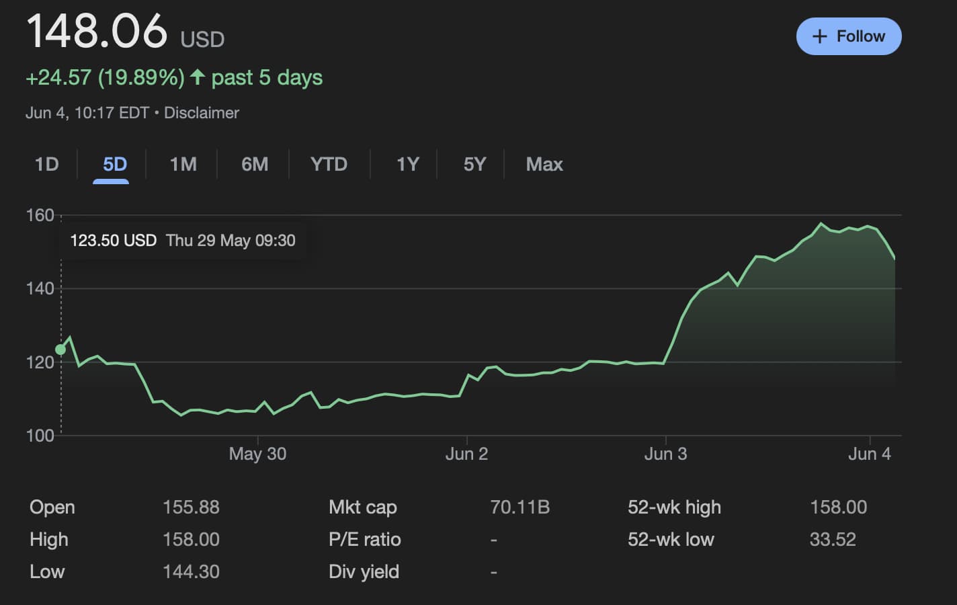The image size is (957, 605).
Task: Click the green data point dot on the chart
Action: click(60, 350)
